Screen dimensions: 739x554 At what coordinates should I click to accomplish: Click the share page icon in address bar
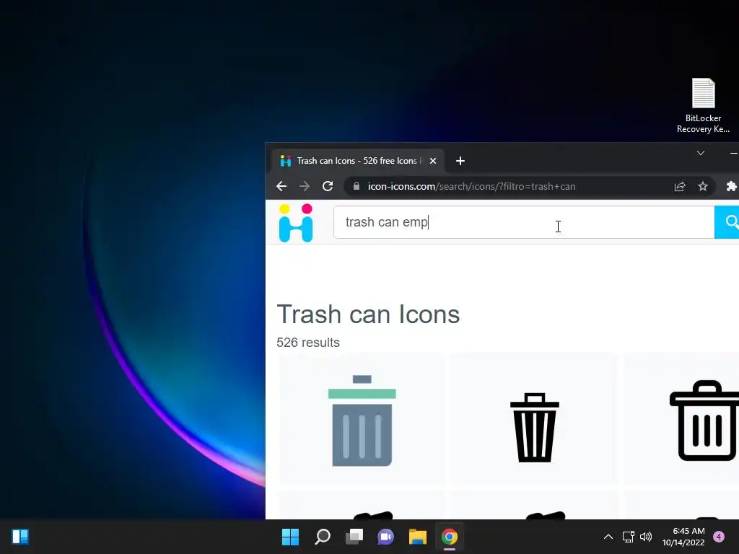680,187
